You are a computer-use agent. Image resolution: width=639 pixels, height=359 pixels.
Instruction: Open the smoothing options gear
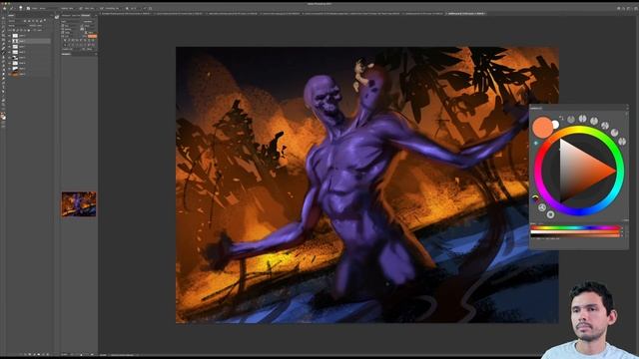127,8
